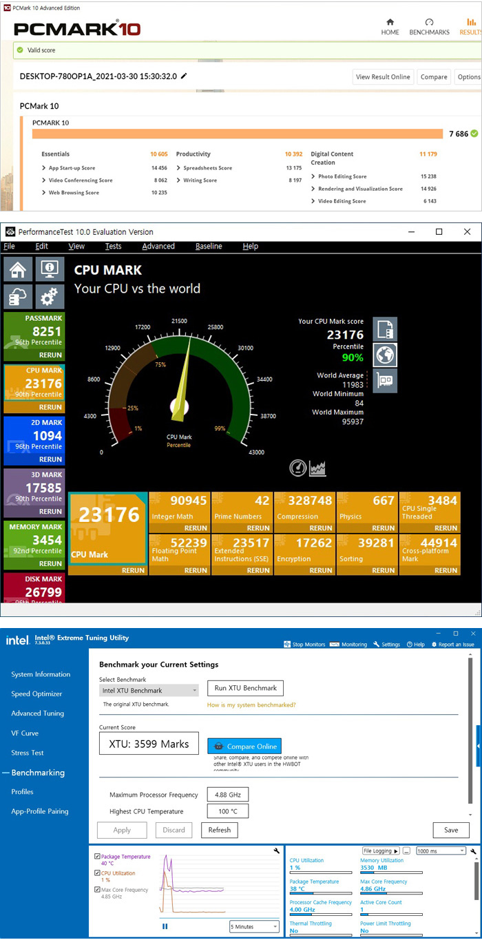This screenshot has height=940, width=482.
Task: Rerun the Physics test
Action: 384,528
